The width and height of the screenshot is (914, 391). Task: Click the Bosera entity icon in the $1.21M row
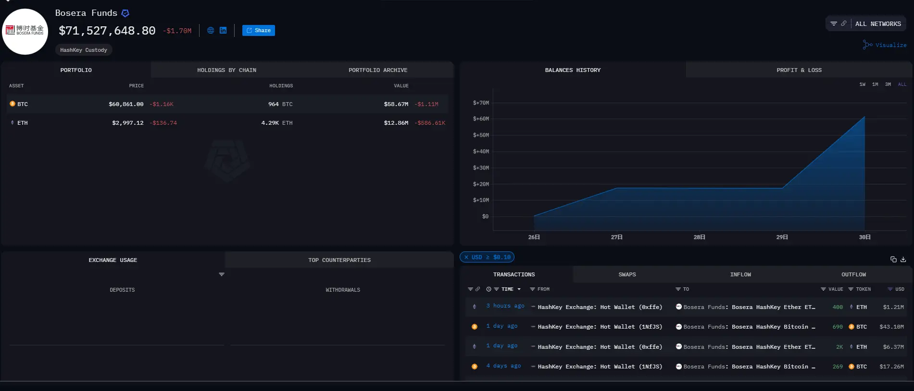click(679, 307)
